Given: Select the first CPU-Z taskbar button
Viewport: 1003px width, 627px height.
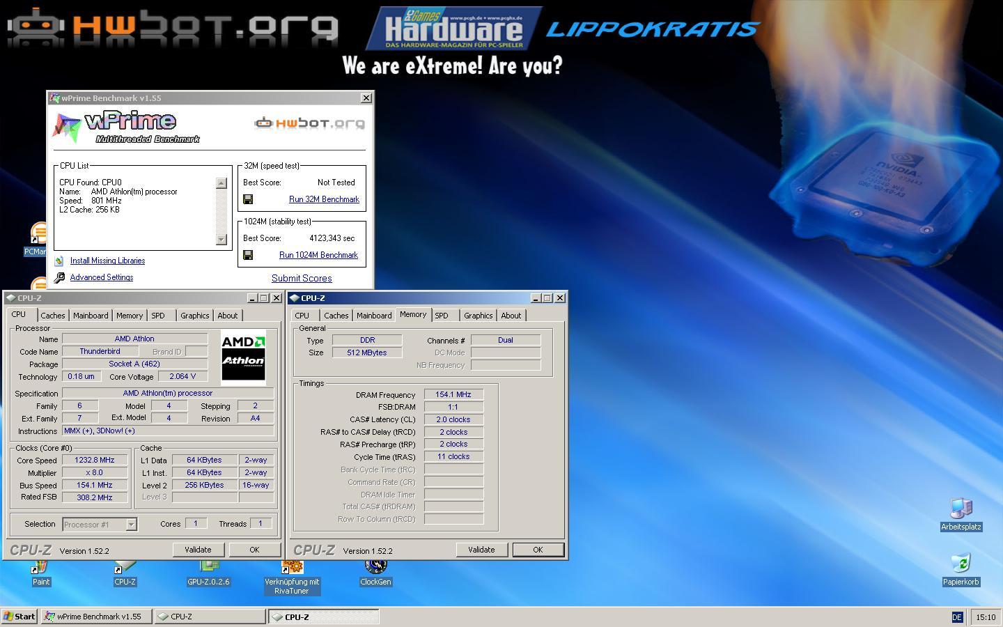Looking at the screenshot, I should pyautogui.click(x=210, y=617).
